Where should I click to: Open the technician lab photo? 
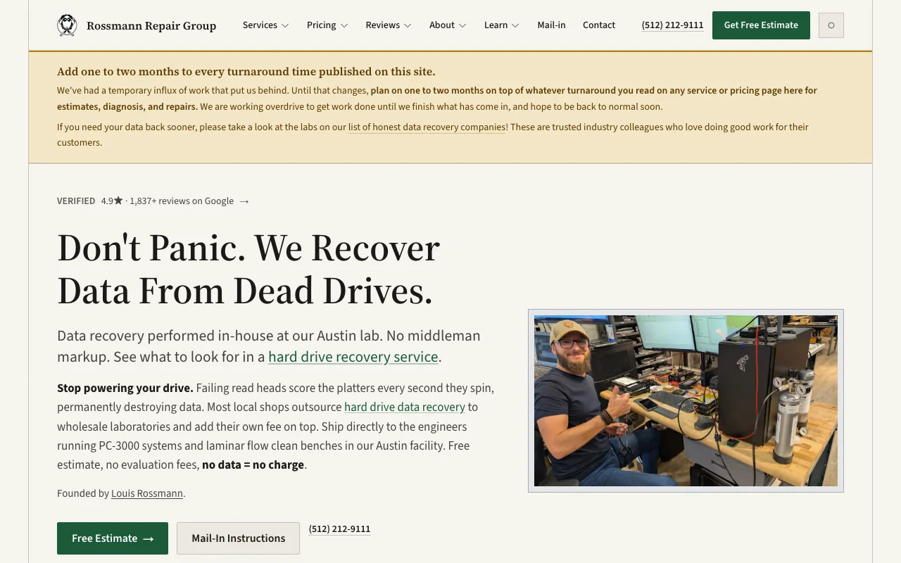click(x=686, y=400)
